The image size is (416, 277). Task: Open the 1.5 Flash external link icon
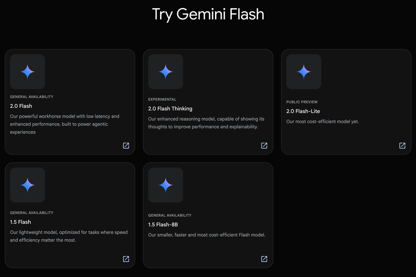point(126,259)
